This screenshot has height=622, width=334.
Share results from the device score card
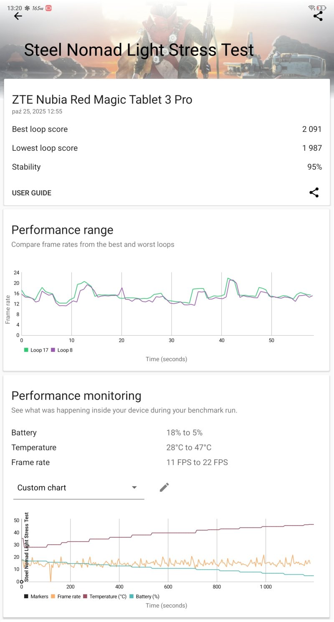pos(314,192)
